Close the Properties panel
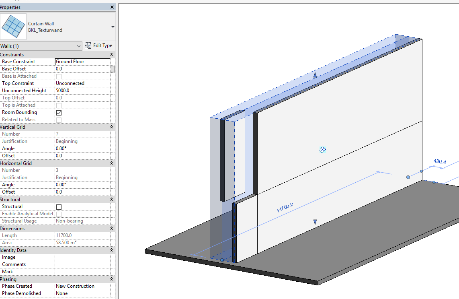This screenshot has width=459, height=299. (112, 7)
